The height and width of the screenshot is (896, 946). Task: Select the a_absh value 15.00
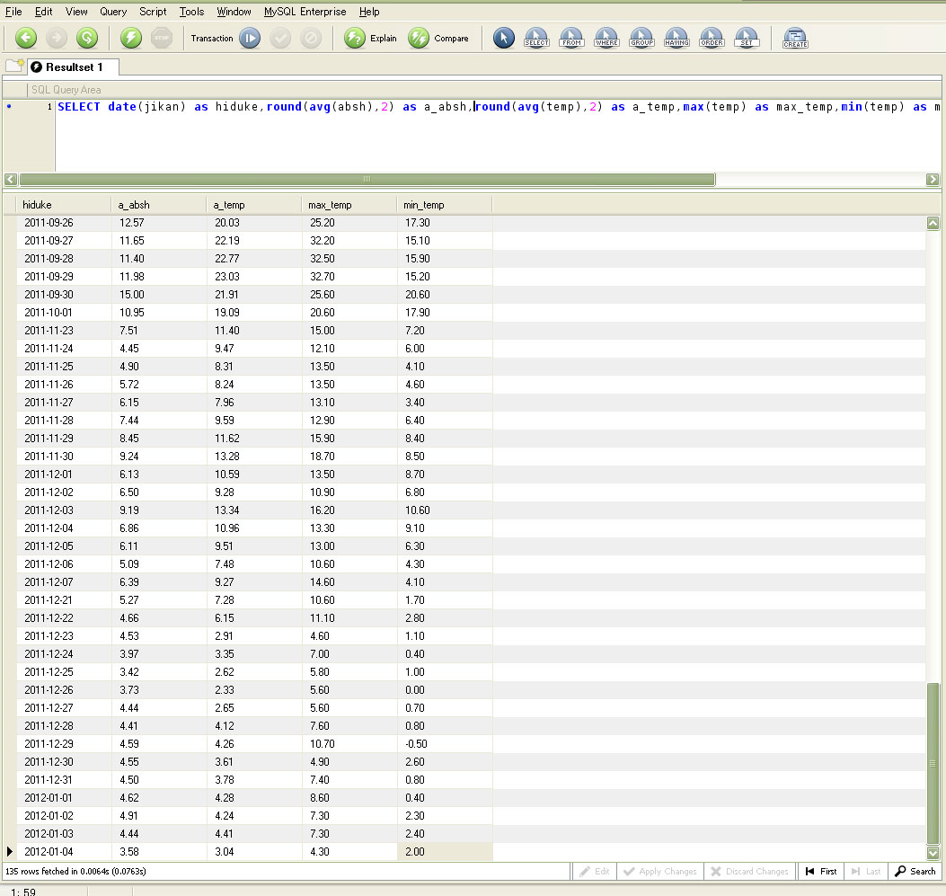point(159,295)
